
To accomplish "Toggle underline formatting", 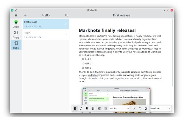I will coord(87,108).
